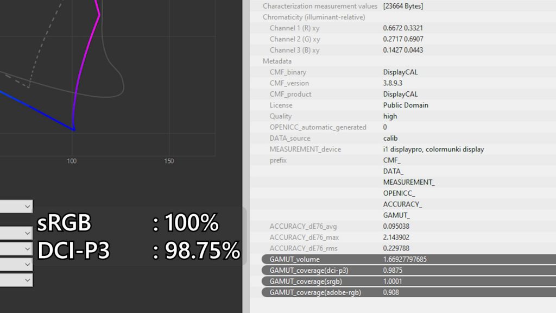
Task: Select the Channel 3 (B) xy label
Action: [x=294, y=50]
